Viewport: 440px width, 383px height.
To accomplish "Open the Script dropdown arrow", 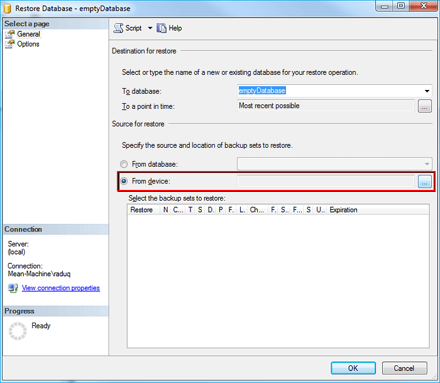I will click(x=150, y=28).
